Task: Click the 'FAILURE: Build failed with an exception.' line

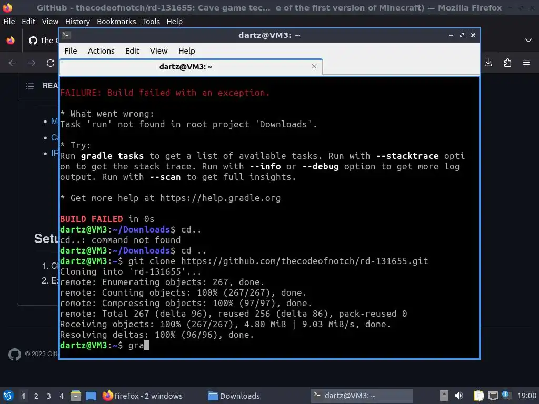Action: (x=165, y=93)
